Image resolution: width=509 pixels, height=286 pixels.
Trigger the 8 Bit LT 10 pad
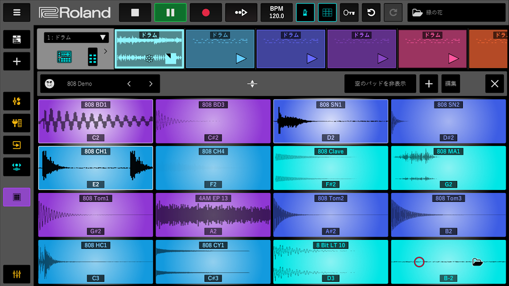point(331,262)
